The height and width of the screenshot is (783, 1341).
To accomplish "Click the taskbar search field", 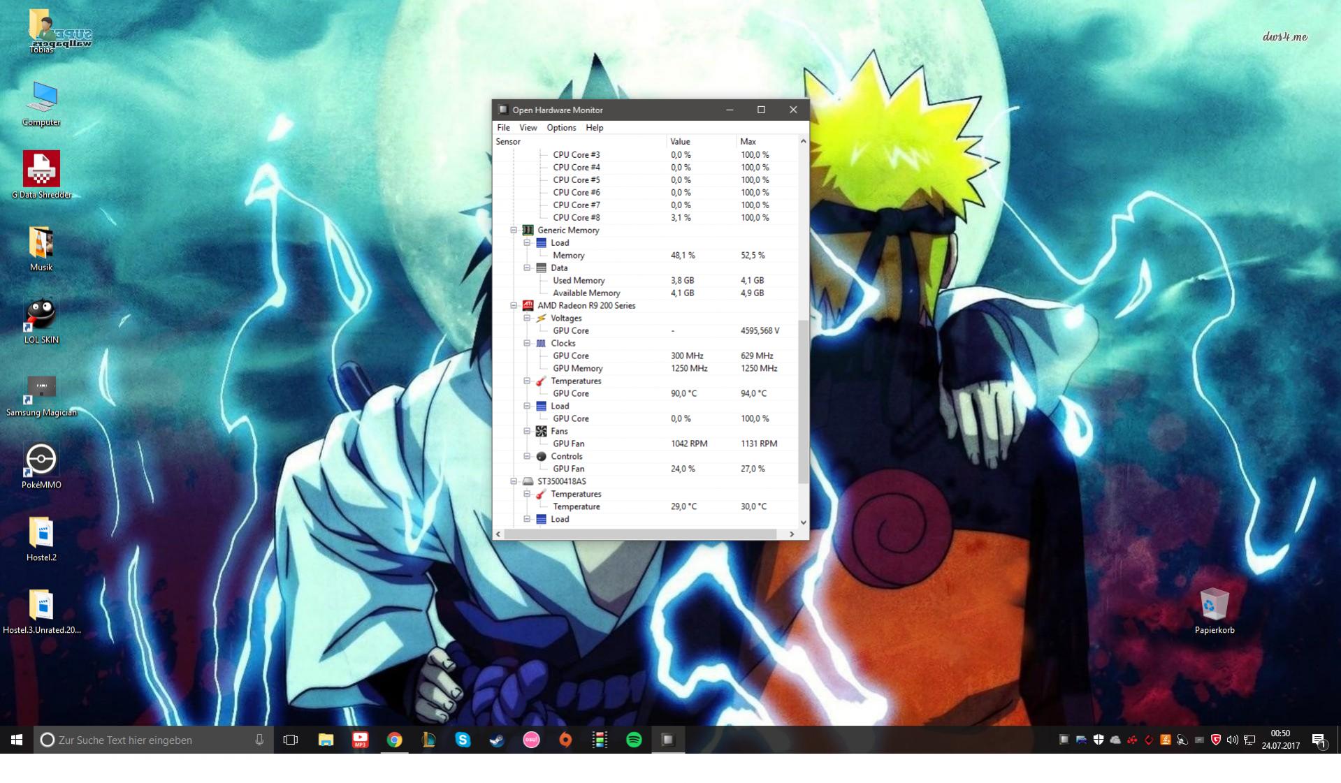I will (x=153, y=740).
